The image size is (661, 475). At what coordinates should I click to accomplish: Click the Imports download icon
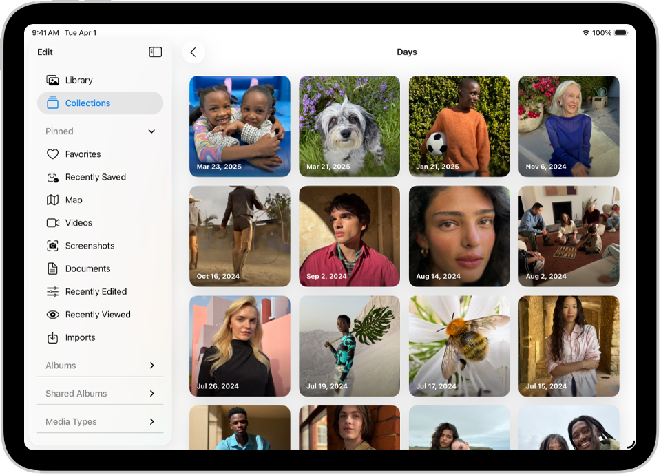(x=53, y=337)
